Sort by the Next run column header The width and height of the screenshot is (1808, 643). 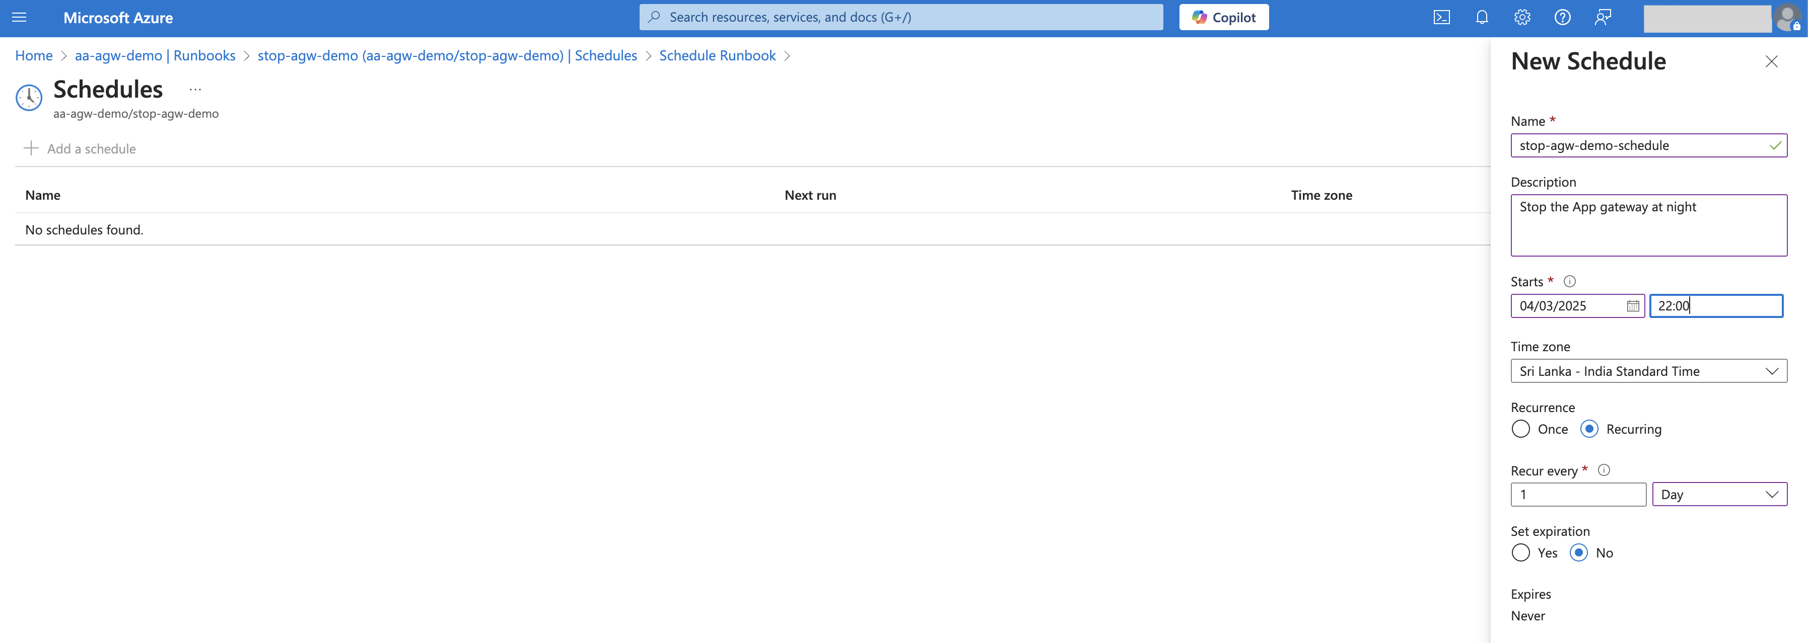tap(810, 195)
